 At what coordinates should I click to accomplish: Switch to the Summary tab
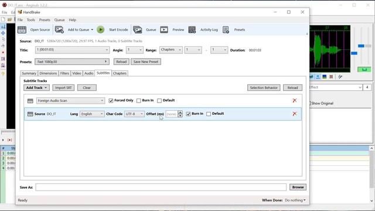tap(29, 73)
